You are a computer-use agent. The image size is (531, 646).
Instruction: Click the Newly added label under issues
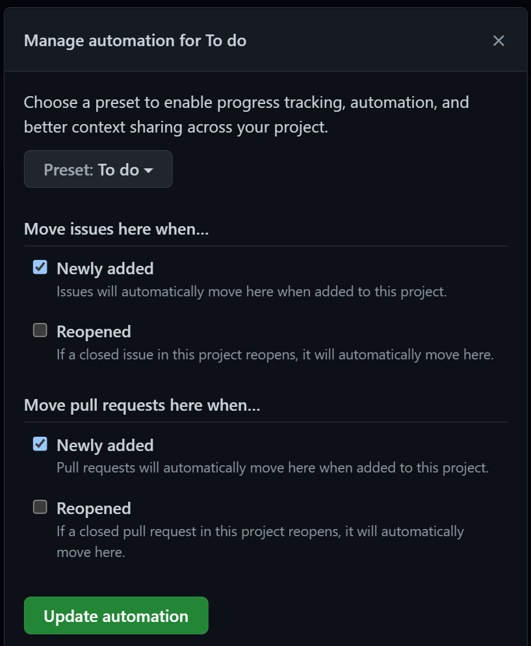point(105,268)
